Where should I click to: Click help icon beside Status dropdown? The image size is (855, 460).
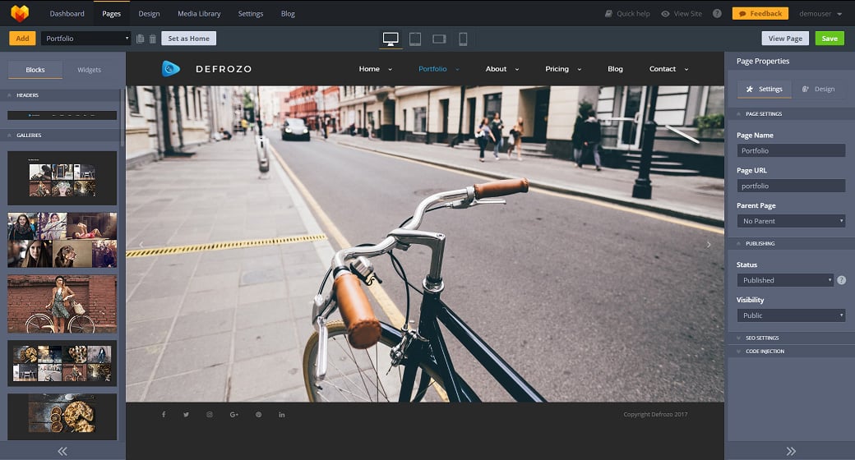pyautogui.click(x=841, y=280)
